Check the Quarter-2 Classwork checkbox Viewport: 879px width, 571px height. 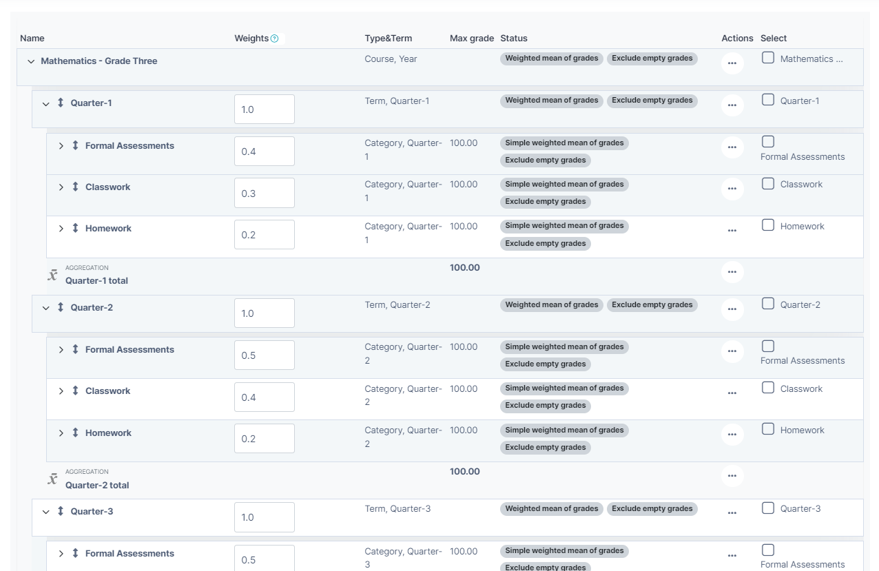point(768,388)
